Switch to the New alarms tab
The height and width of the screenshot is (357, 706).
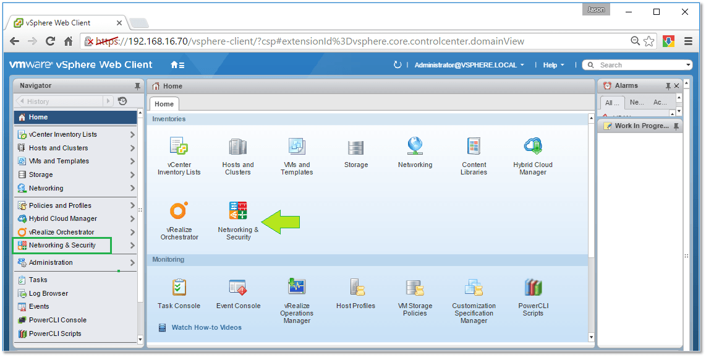637,102
